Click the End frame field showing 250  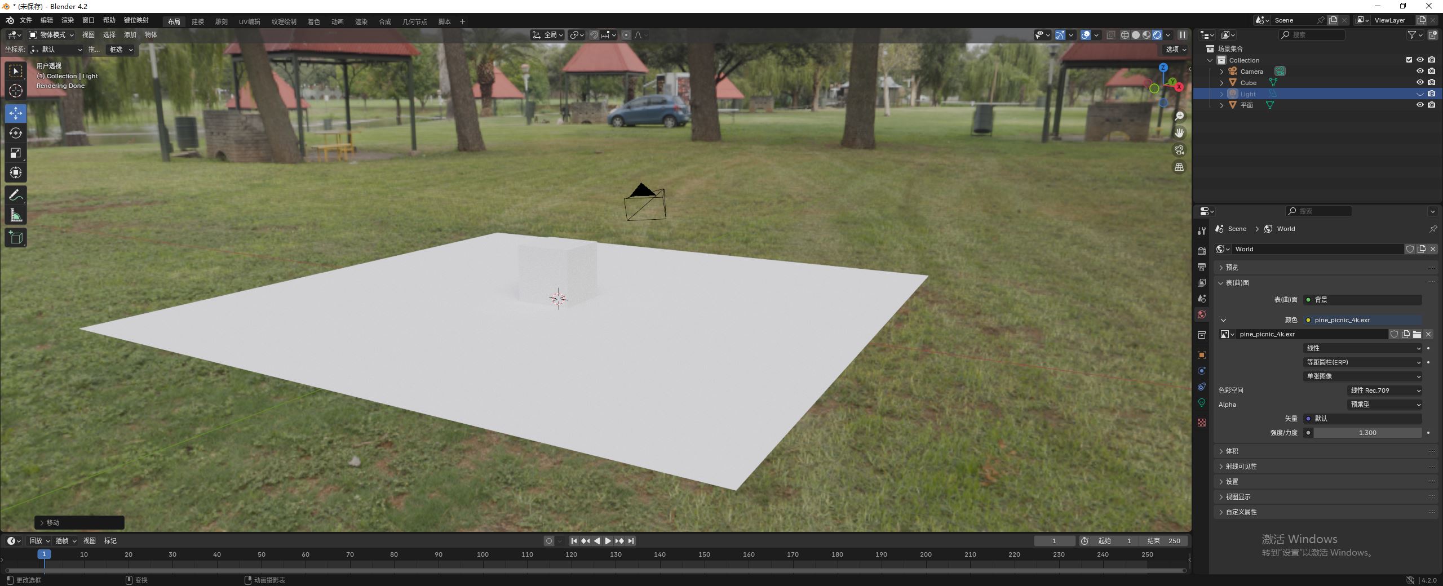(1165, 541)
